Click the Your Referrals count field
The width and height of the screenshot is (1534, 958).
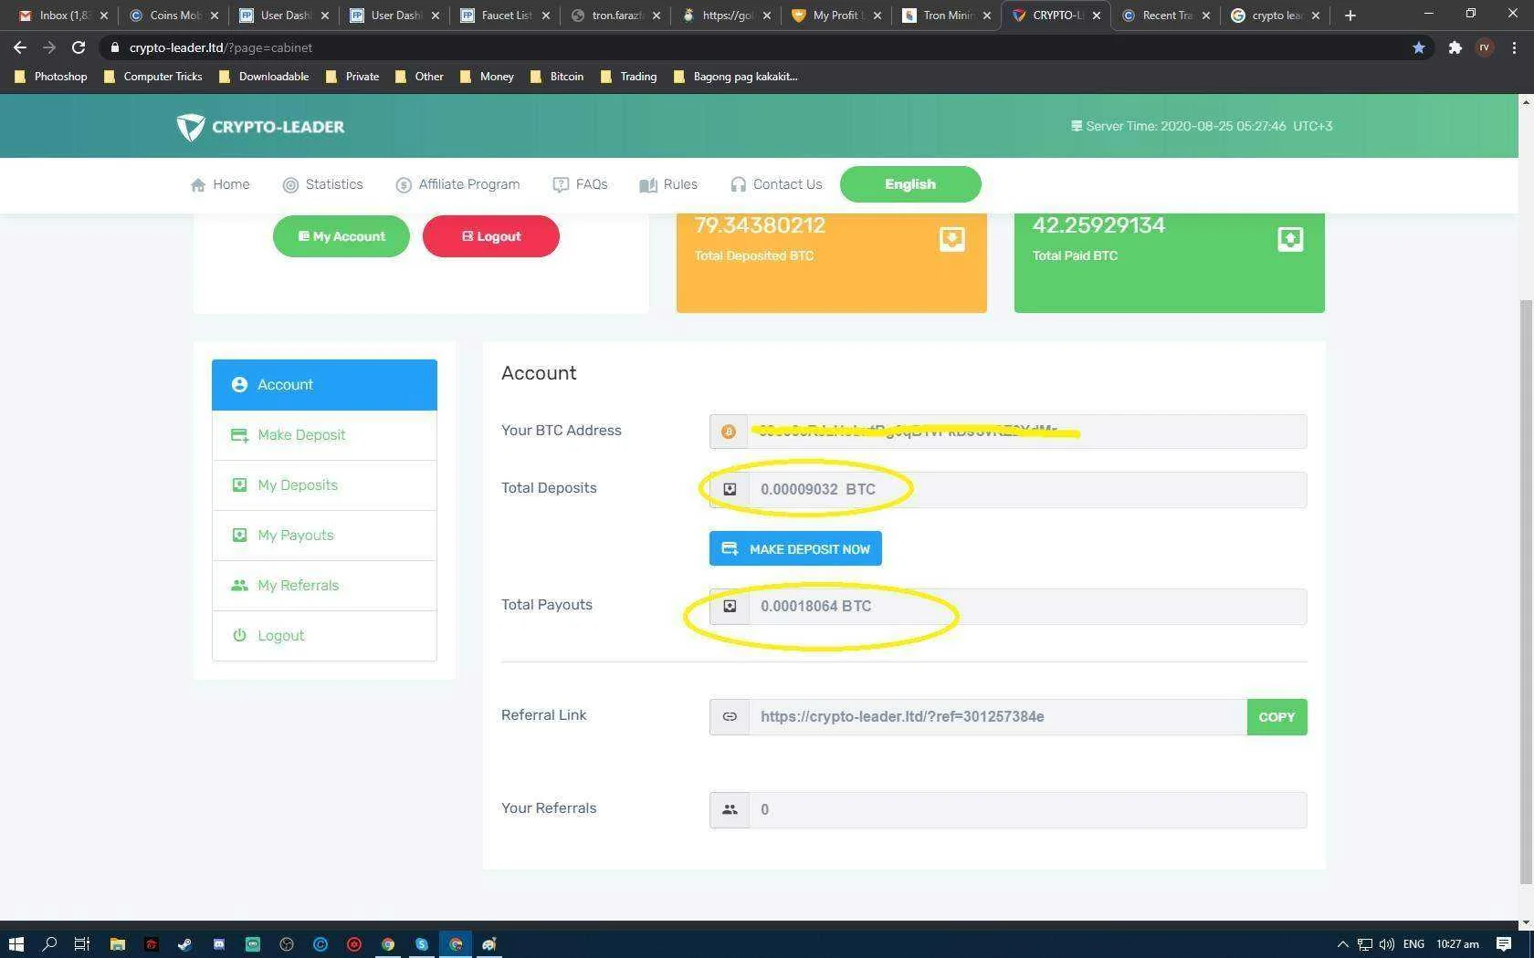pyautogui.click(x=1028, y=810)
